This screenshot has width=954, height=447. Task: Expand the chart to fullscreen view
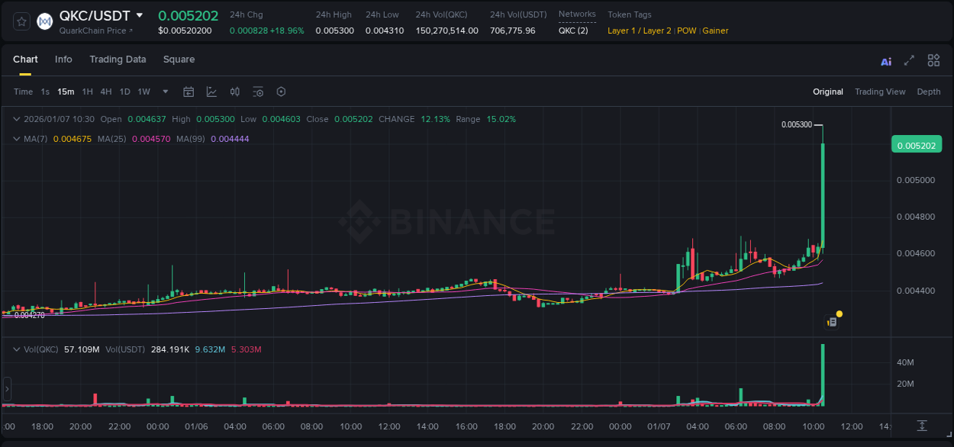pos(908,60)
